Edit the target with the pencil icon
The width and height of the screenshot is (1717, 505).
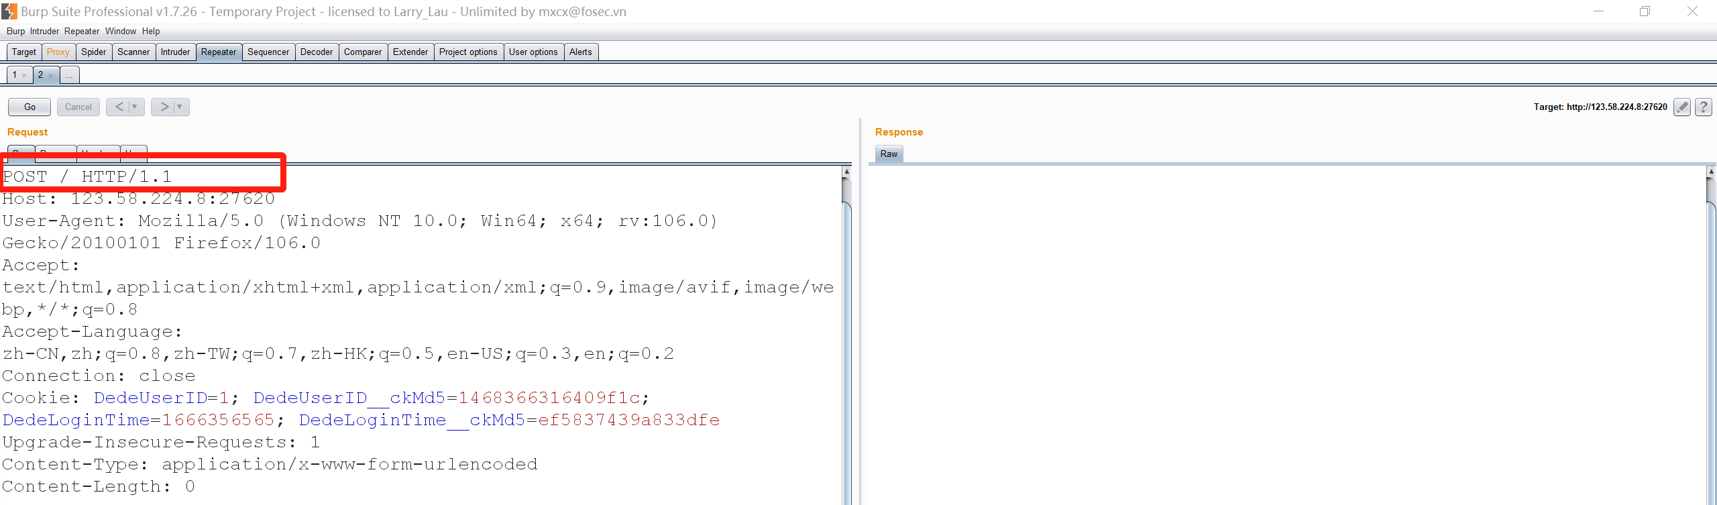(x=1682, y=107)
